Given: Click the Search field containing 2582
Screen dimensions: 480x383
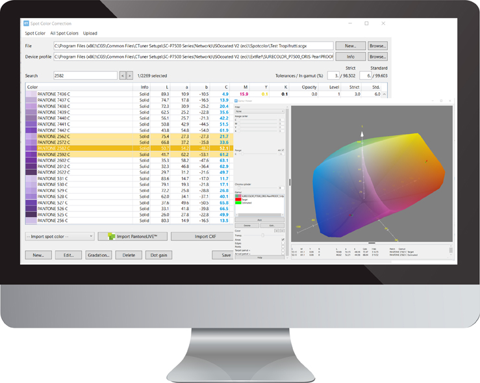Looking at the screenshot, I should point(84,75).
